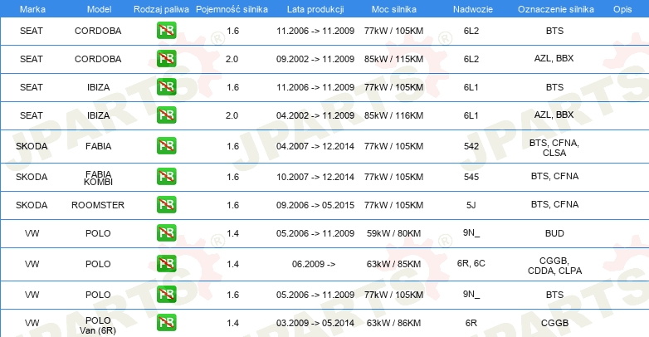649x337 pixels.
Task: Click the SKODA cell in the ROOMSTER row
Action: [32, 205]
